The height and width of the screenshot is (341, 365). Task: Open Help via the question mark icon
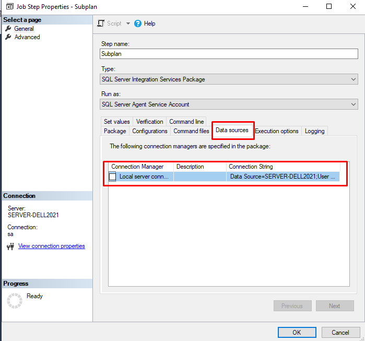click(138, 23)
